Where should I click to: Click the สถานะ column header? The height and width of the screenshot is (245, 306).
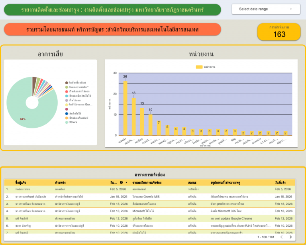(192, 183)
